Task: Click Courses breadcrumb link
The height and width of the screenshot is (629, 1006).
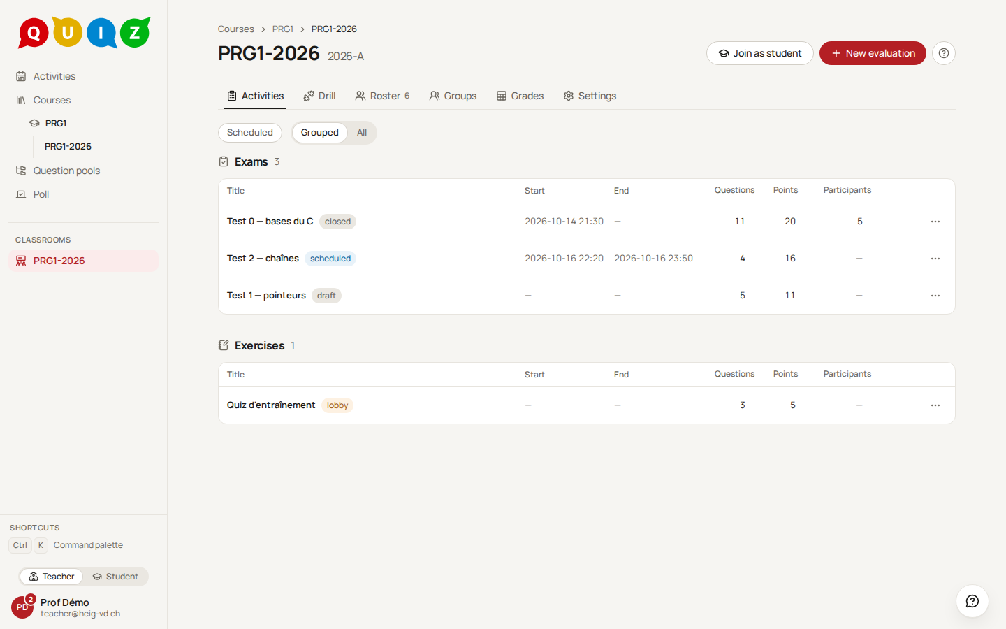Action: click(x=235, y=29)
